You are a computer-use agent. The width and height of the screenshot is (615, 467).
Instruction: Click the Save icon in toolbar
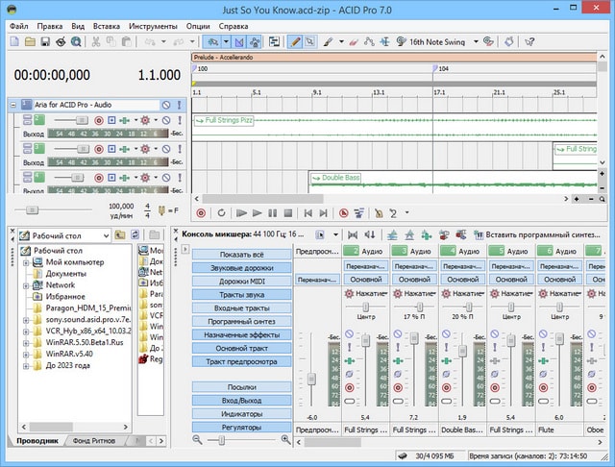(x=45, y=42)
